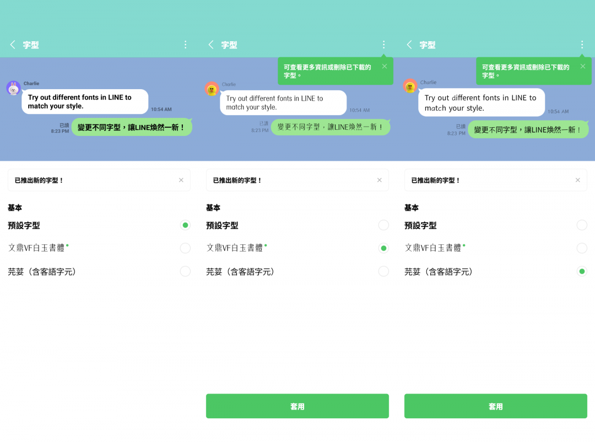The height and width of the screenshot is (442, 595).
Task: Tap the 已推出新的字型 notice text on middle screen
Action: [237, 181]
